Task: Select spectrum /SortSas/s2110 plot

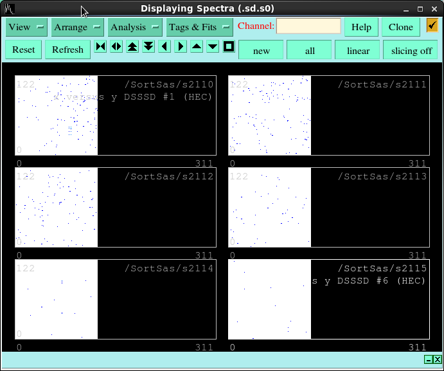Action: 116,115
